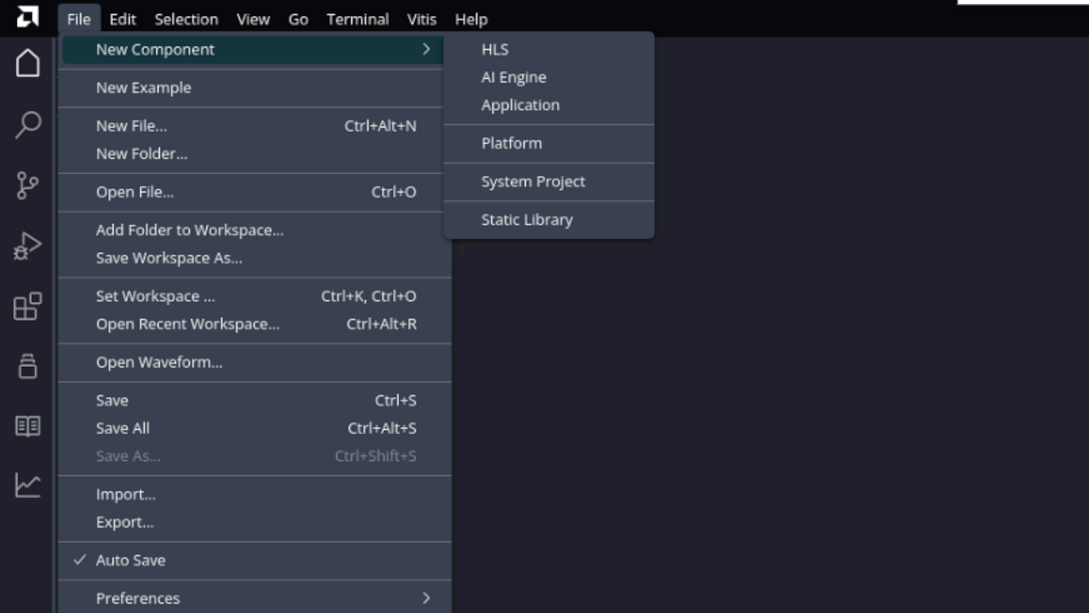Open the Help menu

pos(471,19)
